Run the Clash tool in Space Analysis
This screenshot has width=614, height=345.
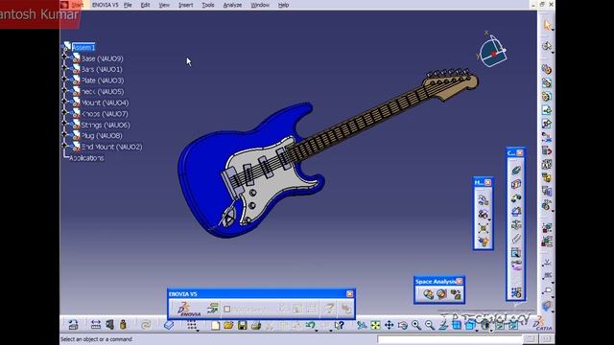(429, 294)
